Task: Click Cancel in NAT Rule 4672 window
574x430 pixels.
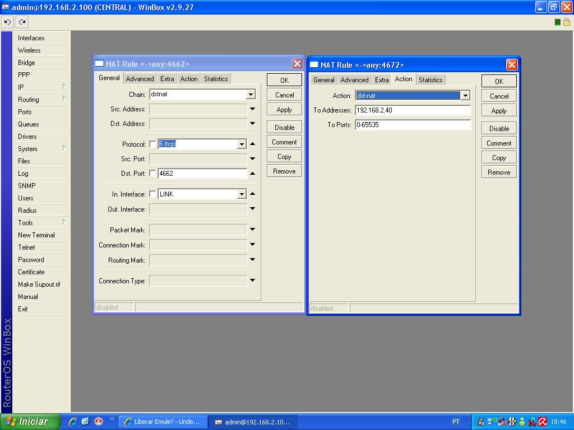Action: coord(499,96)
